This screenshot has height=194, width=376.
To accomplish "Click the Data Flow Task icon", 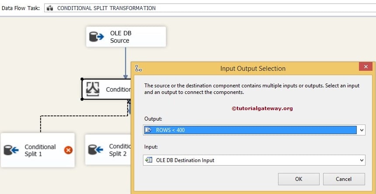I will 50,8.
